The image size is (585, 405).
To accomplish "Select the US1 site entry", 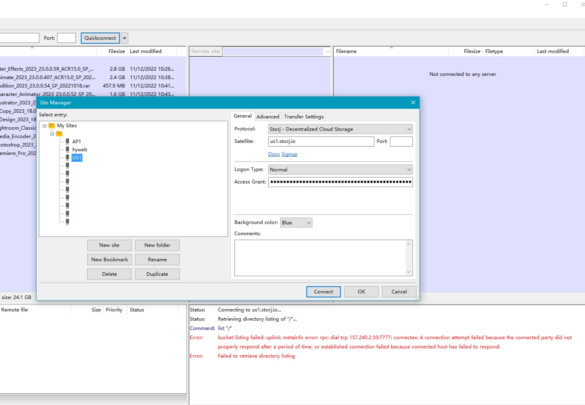I will 77,158.
